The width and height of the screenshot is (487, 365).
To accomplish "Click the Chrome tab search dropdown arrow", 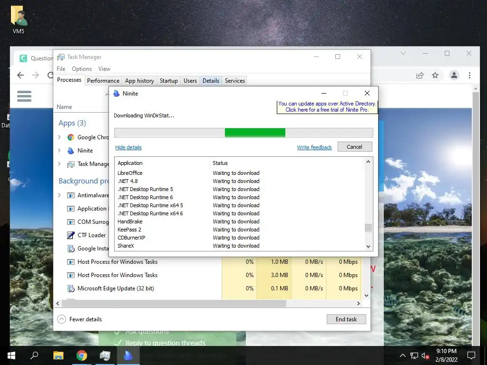I will pyautogui.click(x=403, y=53).
